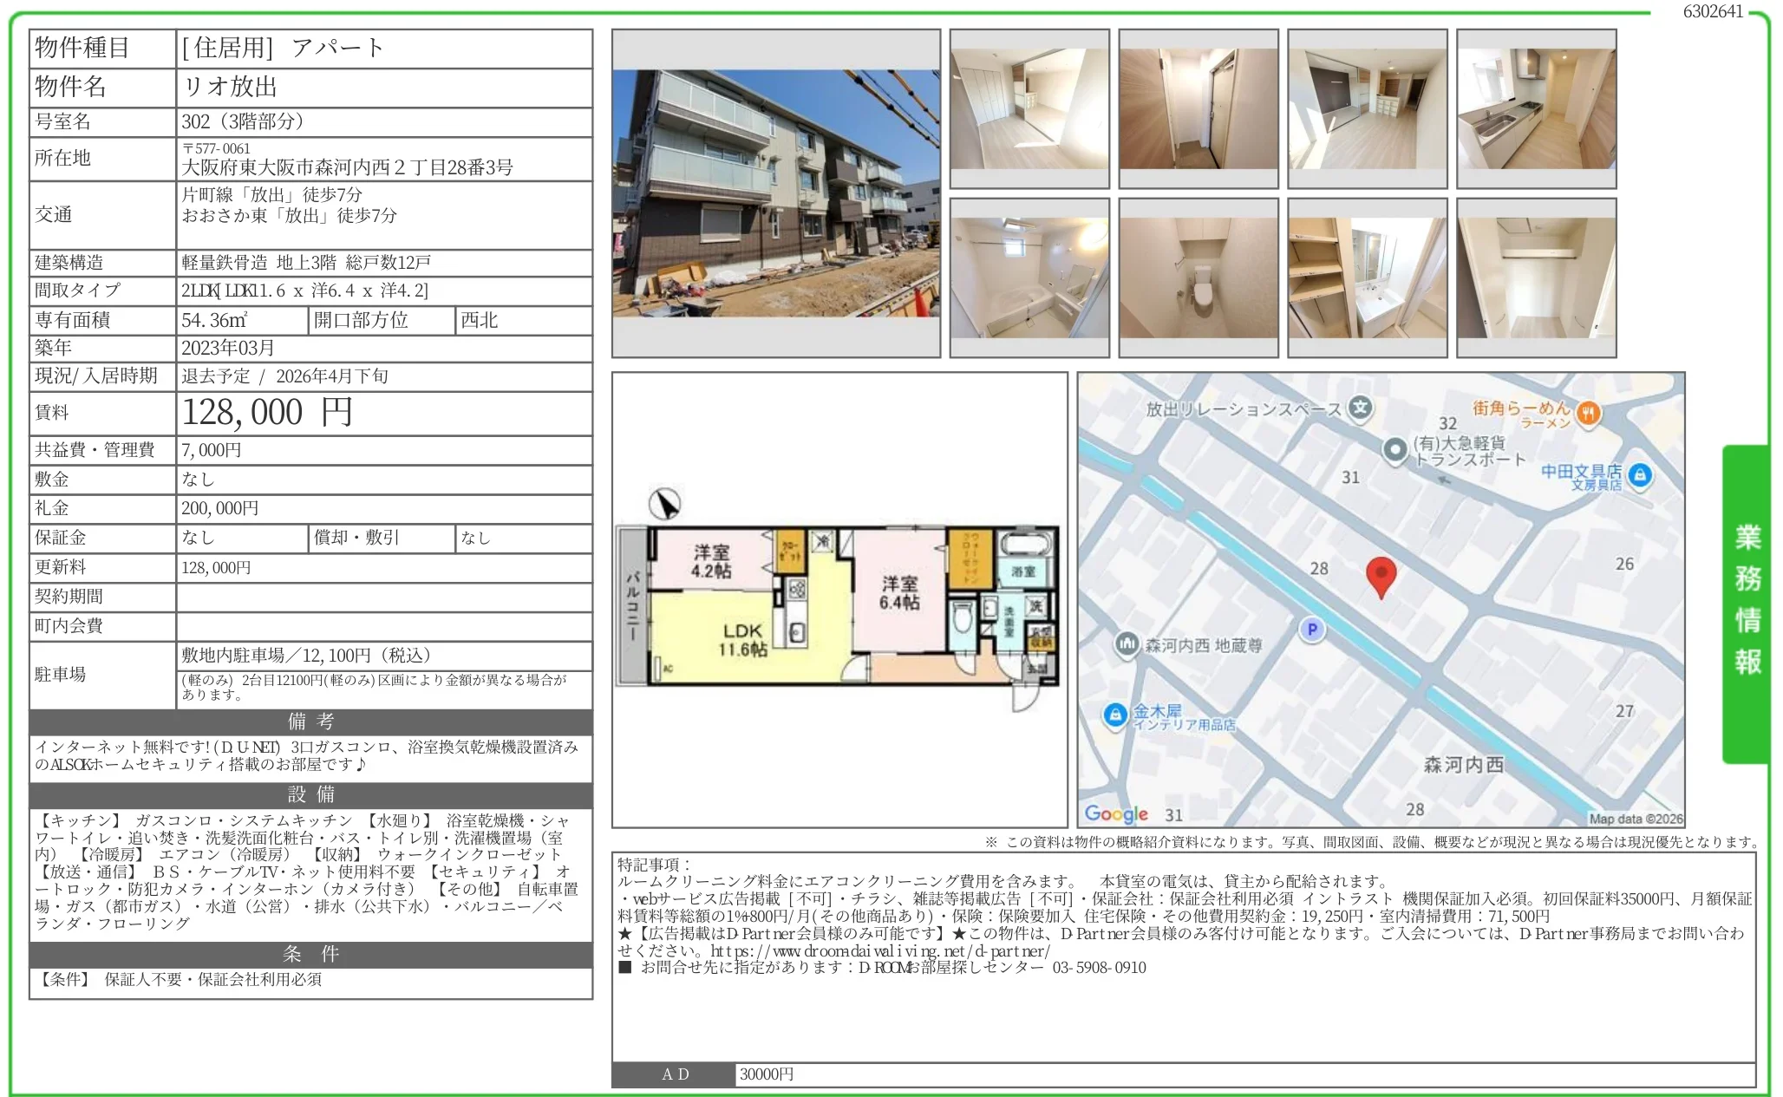Click the droomdaiwaliving.net partner URL
This screenshot has width=1783, height=1097.
880,950
